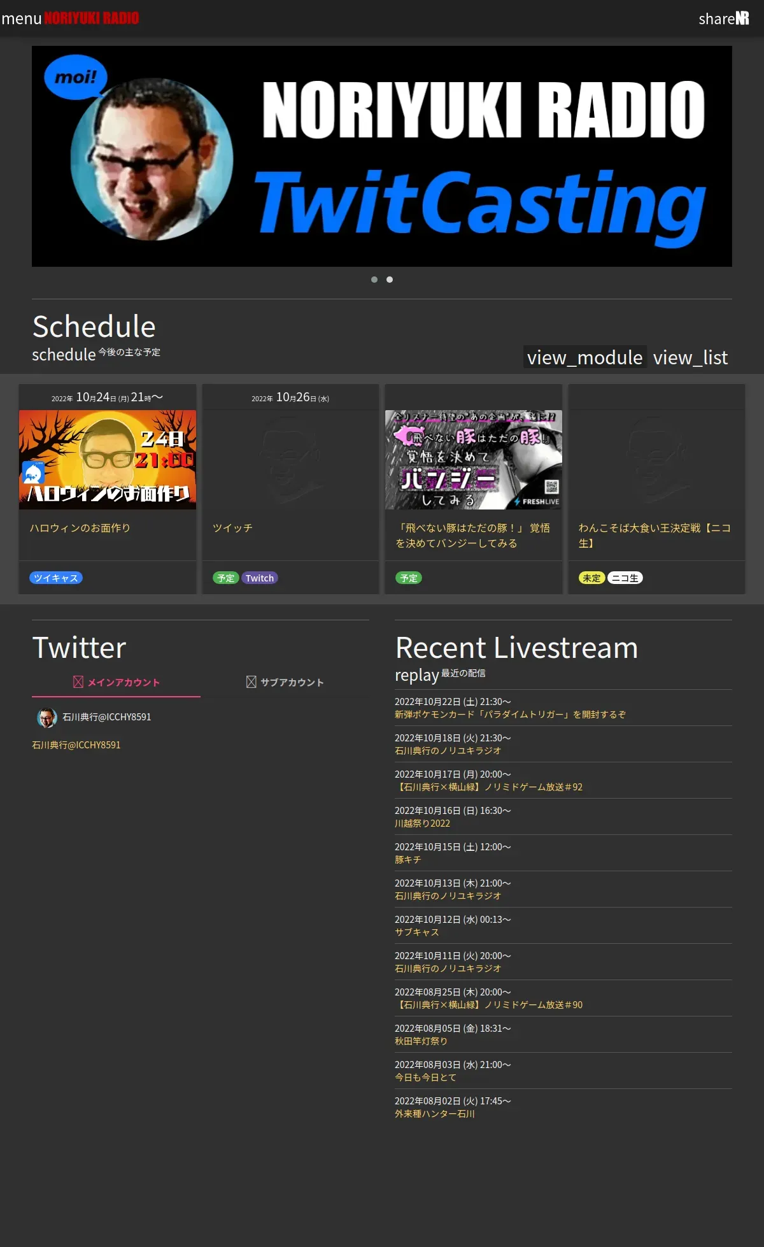This screenshot has width=764, height=1247.
Task: Click timestamp 2022年08月02日 (火) 17:45〜
Action: (x=453, y=1101)
